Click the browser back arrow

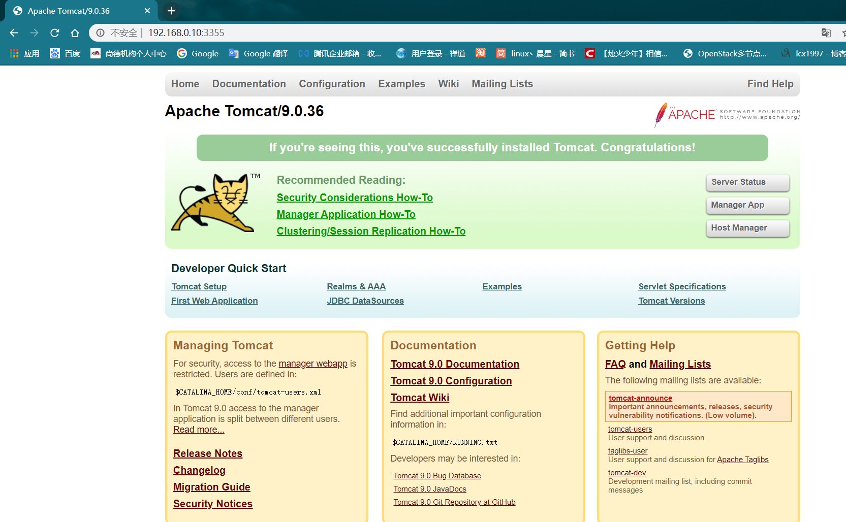[14, 33]
